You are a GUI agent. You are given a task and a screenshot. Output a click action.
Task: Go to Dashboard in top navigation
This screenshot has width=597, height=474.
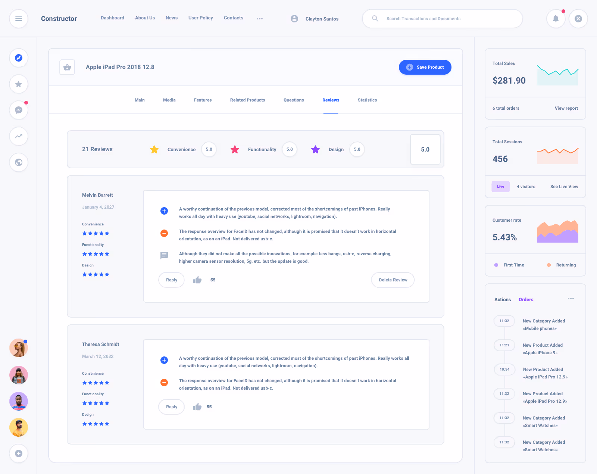coord(112,18)
